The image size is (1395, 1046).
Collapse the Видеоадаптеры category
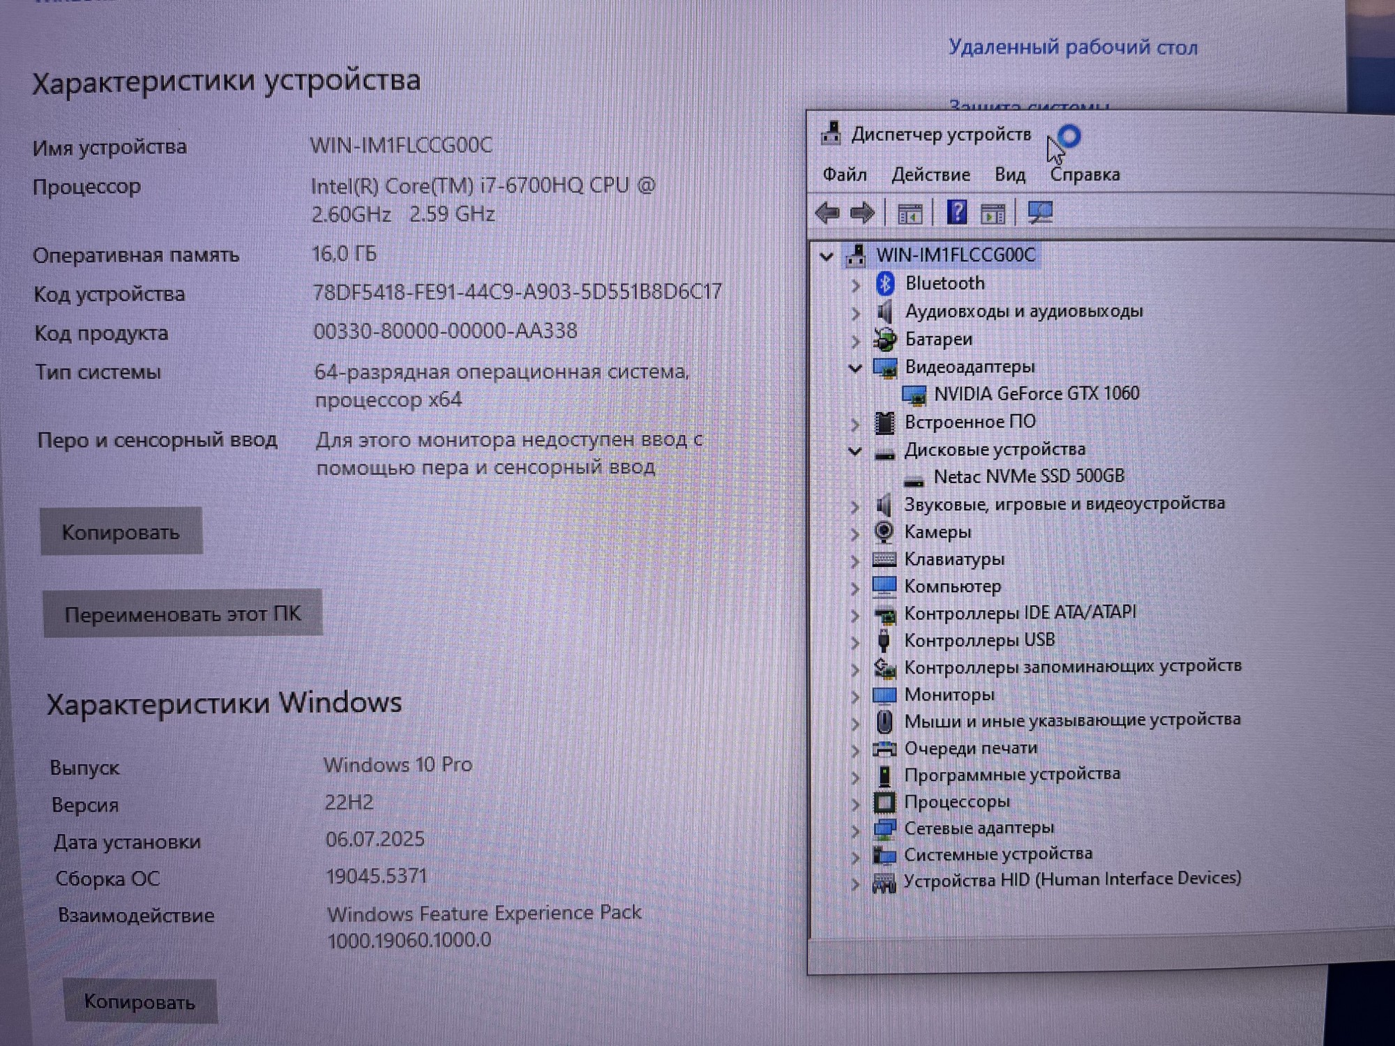click(855, 366)
